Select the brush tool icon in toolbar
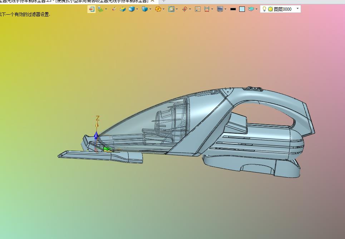Viewport: 345px width, 239px height. [114, 9]
